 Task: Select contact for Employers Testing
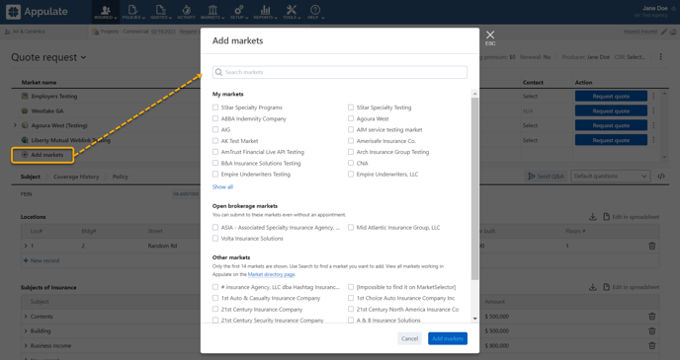[x=530, y=96]
